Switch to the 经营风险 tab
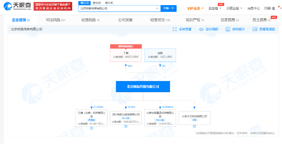Viewport: 282px width, 144px height. click(x=91, y=20)
